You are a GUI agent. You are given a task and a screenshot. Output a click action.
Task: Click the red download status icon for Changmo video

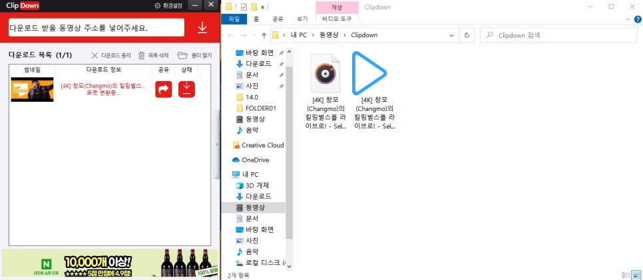point(186,89)
